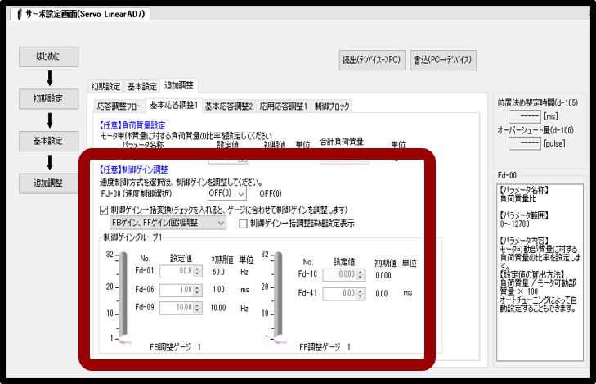Open the 応答調整フロー sub-tab
The image size is (596, 384).
pyautogui.click(x=119, y=106)
